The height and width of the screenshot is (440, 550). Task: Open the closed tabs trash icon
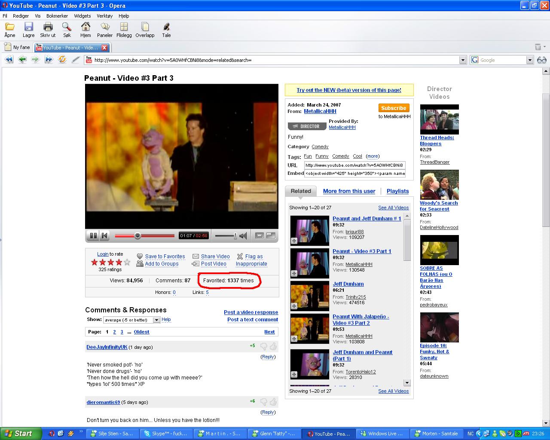click(x=538, y=47)
